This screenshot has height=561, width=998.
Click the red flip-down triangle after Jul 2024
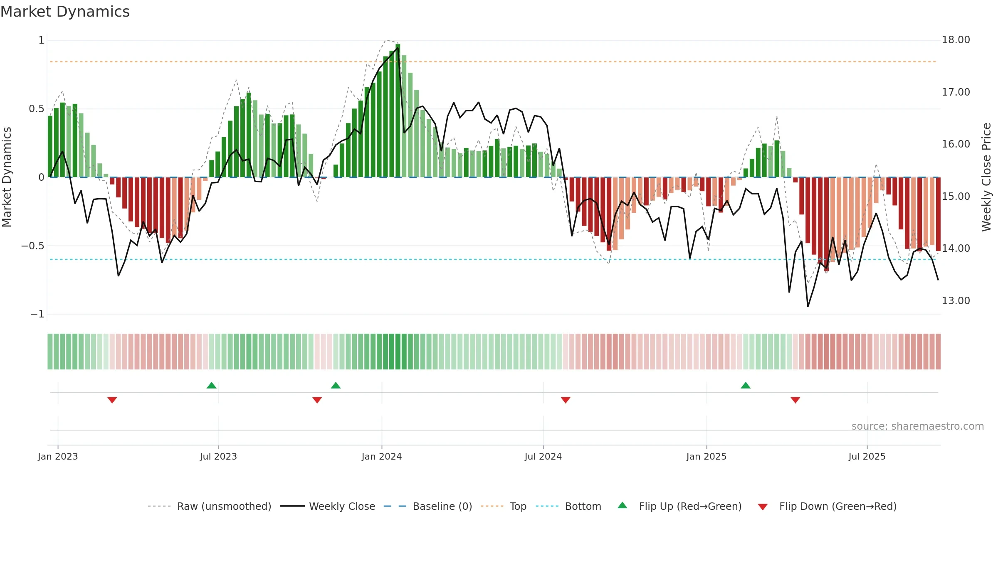(x=566, y=400)
